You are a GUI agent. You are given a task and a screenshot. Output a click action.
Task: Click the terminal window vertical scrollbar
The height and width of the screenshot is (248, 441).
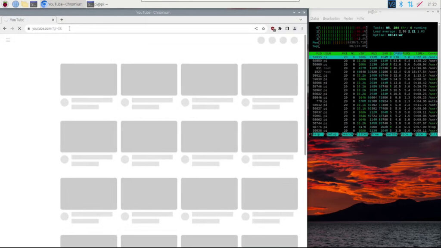(x=439, y=80)
